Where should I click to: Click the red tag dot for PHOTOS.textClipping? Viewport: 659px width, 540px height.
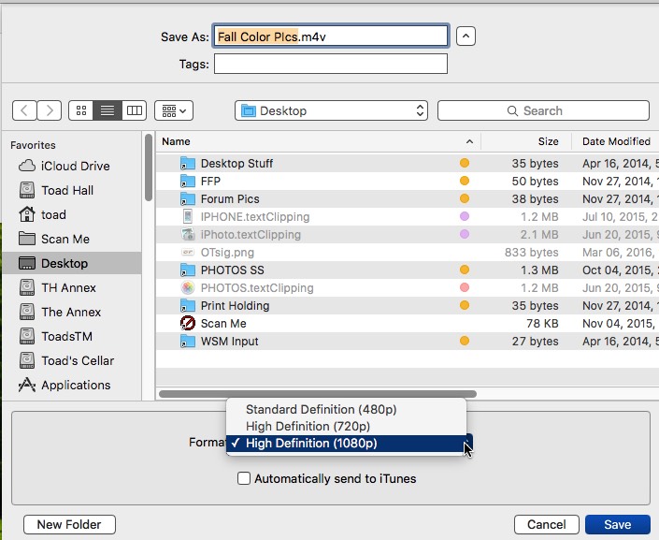(465, 287)
